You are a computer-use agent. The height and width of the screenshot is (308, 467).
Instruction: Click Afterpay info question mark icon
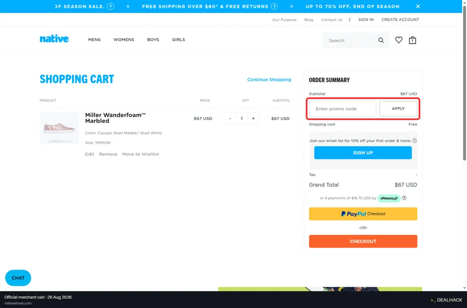coord(404,198)
